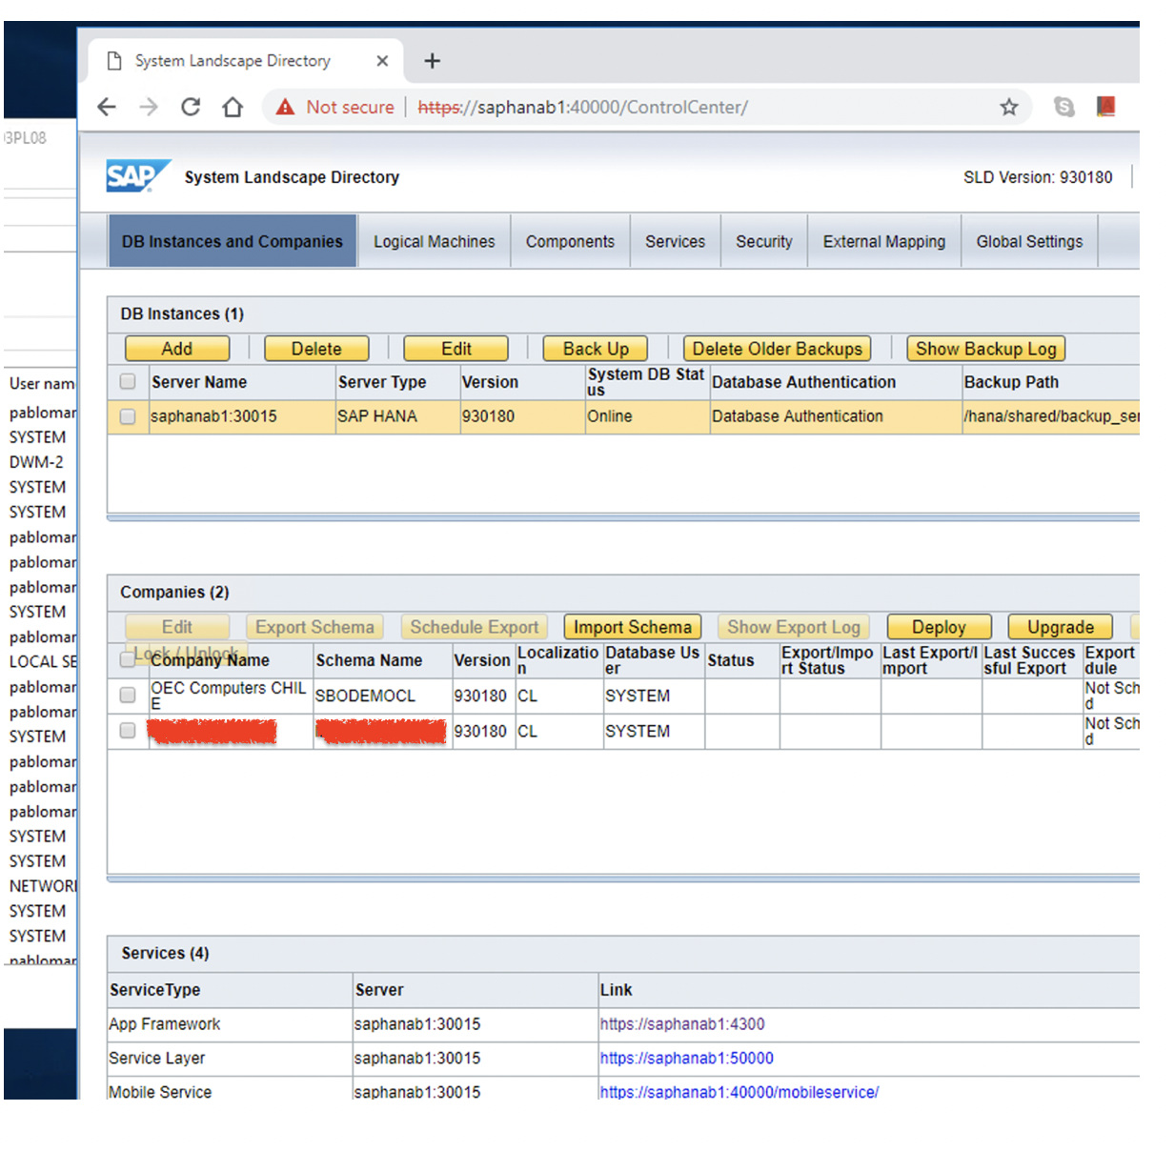
Task: Open the App Framework link
Action: coord(681,1024)
